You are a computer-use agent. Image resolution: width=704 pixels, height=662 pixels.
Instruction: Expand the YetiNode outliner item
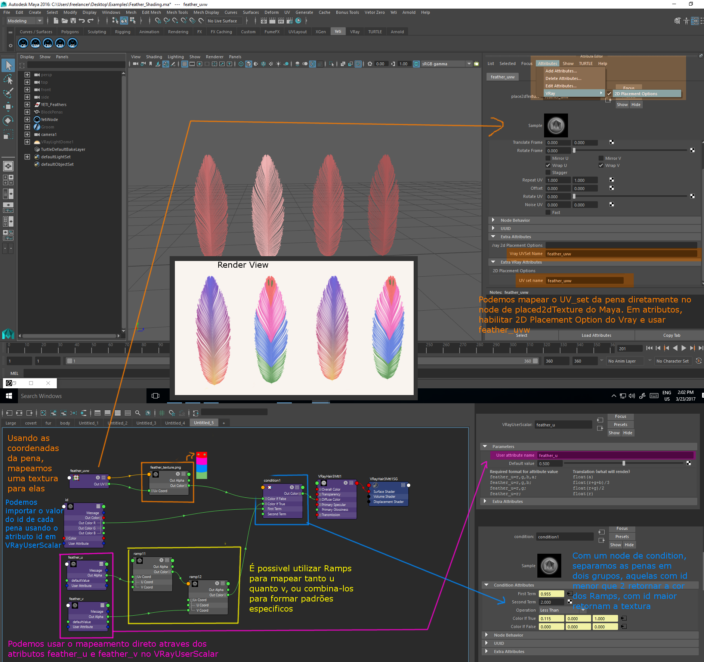click(27, 119)
